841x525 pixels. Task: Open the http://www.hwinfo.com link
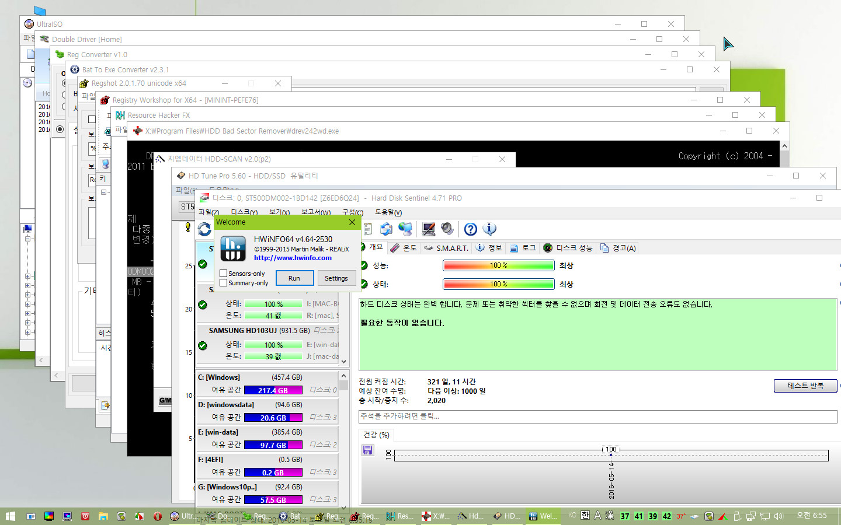pyautogui.click(x=293, y=258)
